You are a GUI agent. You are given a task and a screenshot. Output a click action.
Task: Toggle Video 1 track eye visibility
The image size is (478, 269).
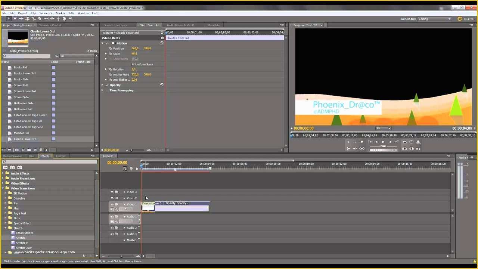[x=112, y=204]
